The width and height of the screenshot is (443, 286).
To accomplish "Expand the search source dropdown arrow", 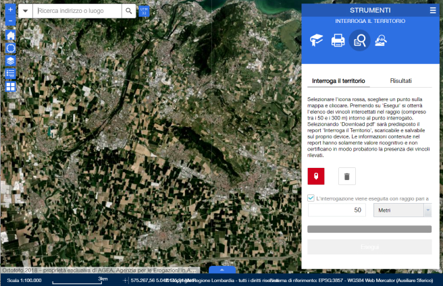I will (26, 11).
